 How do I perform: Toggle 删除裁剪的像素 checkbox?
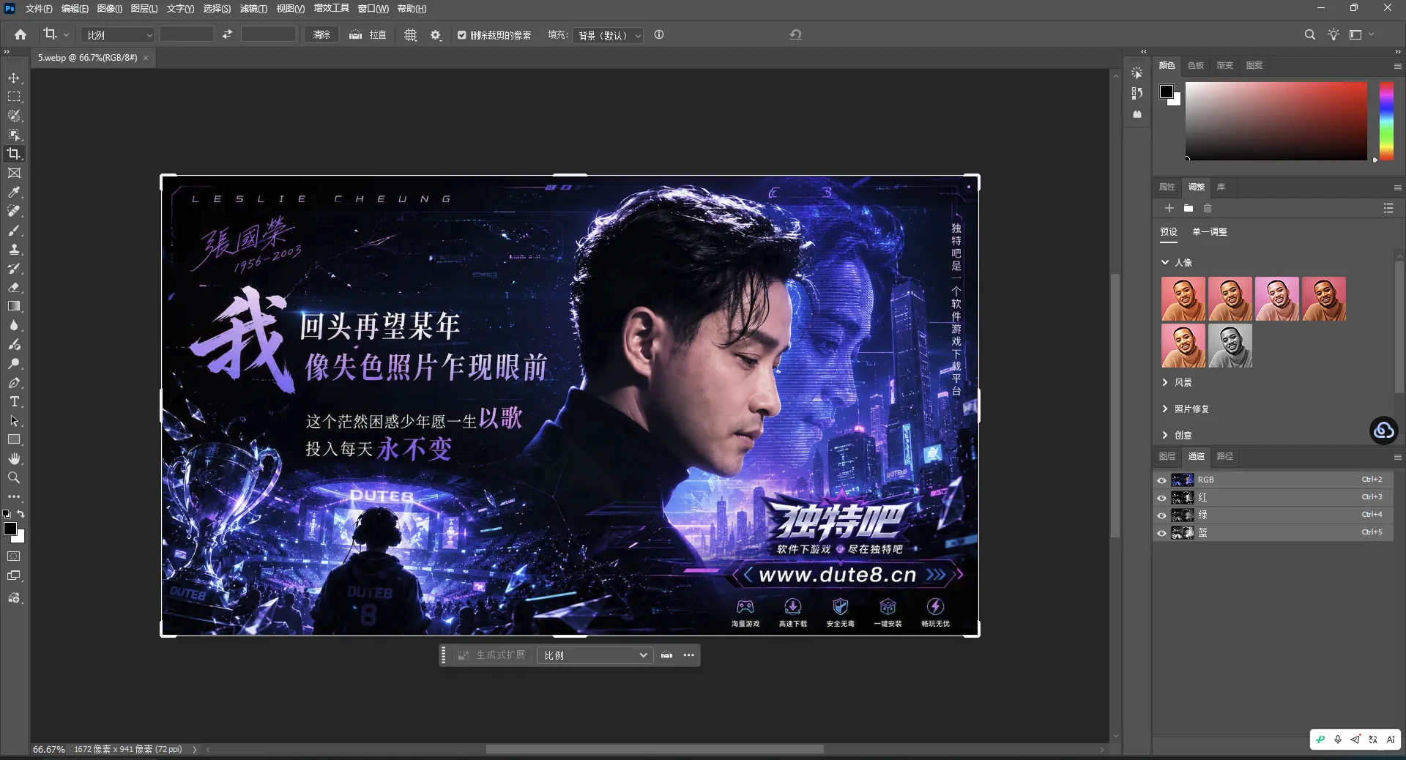tap(462, 35)
